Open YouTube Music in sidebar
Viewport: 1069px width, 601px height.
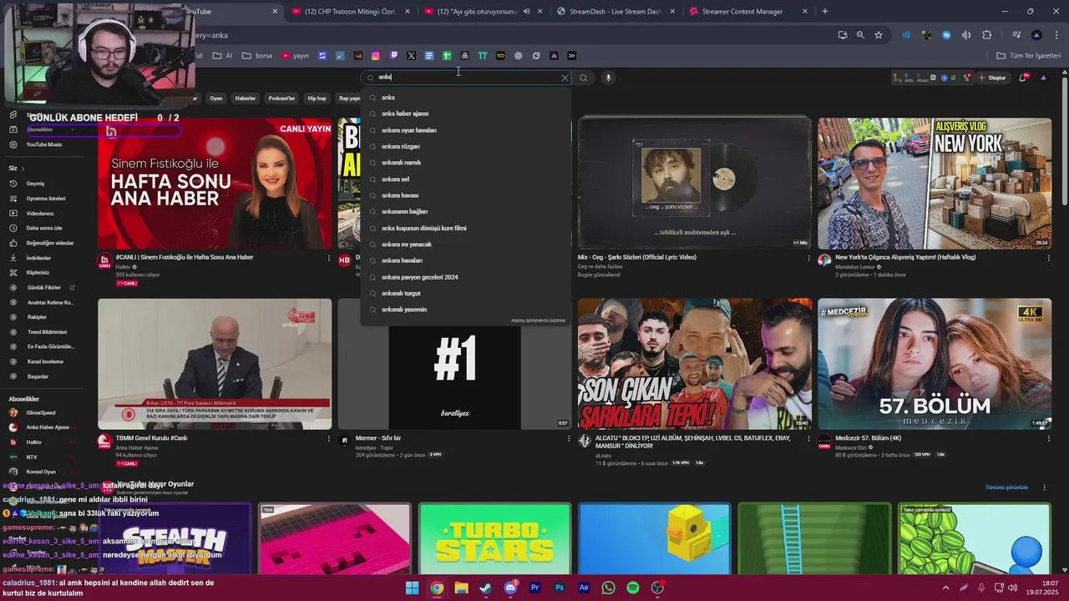pyautogui.click(x=43, y=144)
